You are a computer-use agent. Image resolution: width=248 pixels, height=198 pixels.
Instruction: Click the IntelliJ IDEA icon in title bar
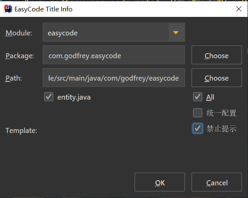pos(8,9)
